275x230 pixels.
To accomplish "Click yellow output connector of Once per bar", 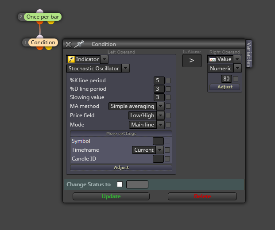I will pos(51,23).
